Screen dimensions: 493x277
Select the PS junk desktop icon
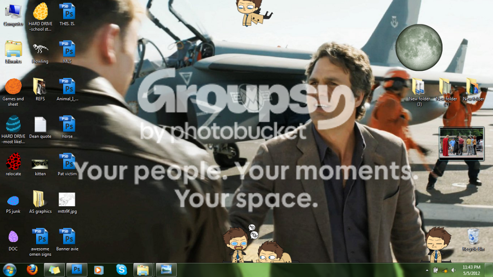click(x=13, y=204)
